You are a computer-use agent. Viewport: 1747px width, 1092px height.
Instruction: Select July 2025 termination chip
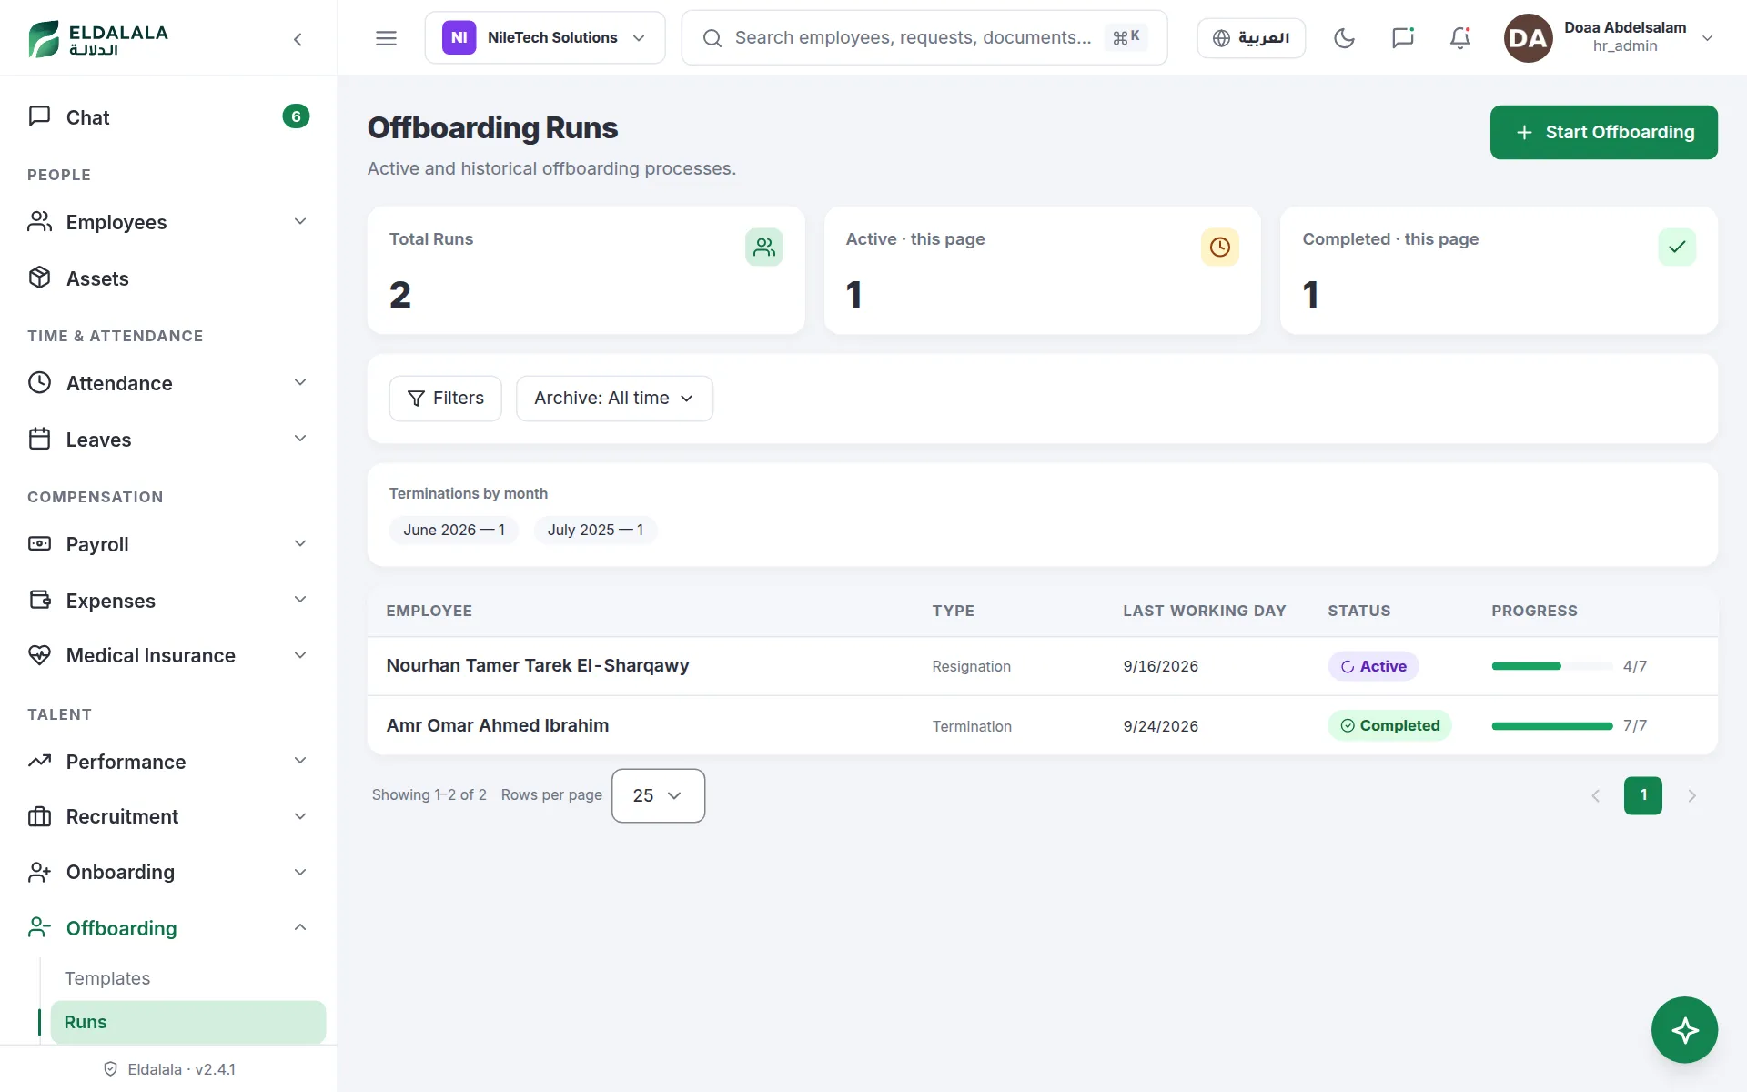[595, 530]
